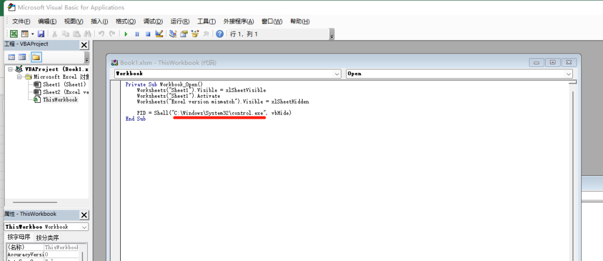The height and width of the screenshot is (261, 603).
Task: Open the 运行(R) menu
Action: 180,21
